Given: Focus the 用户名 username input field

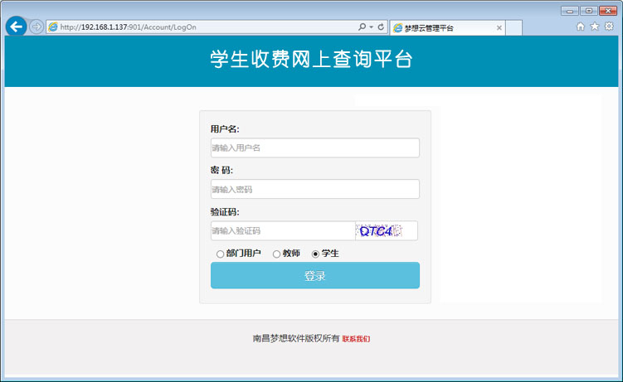Looking at the screenshot, I should [314, 147].
